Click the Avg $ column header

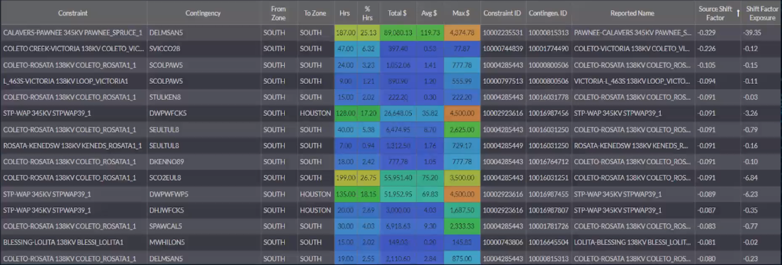click(x=429, y=13)
